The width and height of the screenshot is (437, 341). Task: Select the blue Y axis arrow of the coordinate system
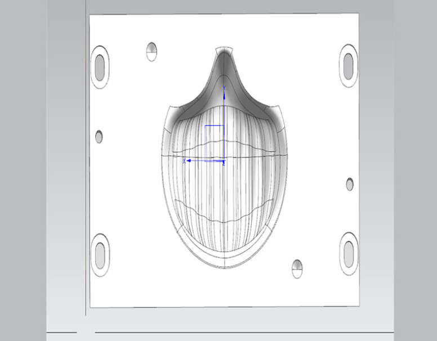[224, 97]
